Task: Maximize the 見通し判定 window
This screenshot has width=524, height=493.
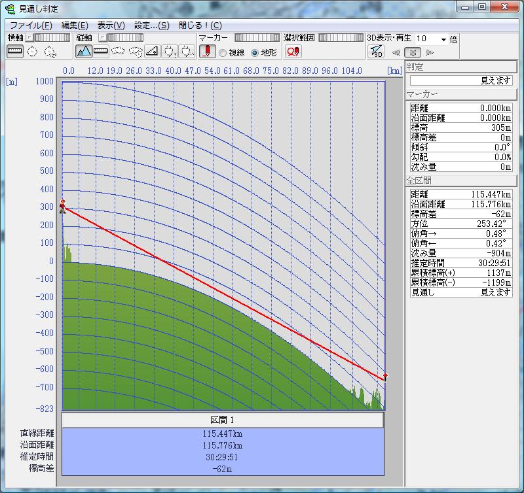Action: point(482,7)
